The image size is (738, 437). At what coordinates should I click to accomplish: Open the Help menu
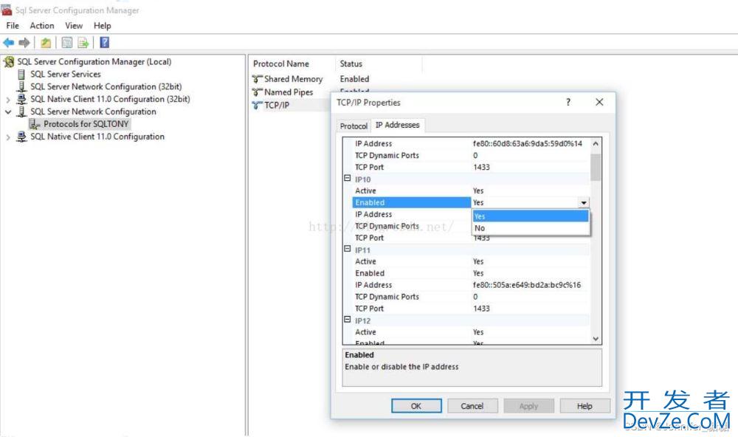102,26
